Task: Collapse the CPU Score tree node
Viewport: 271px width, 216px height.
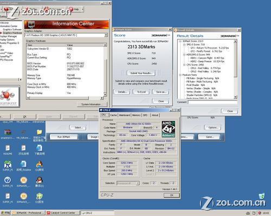Action: pos(184,65)
